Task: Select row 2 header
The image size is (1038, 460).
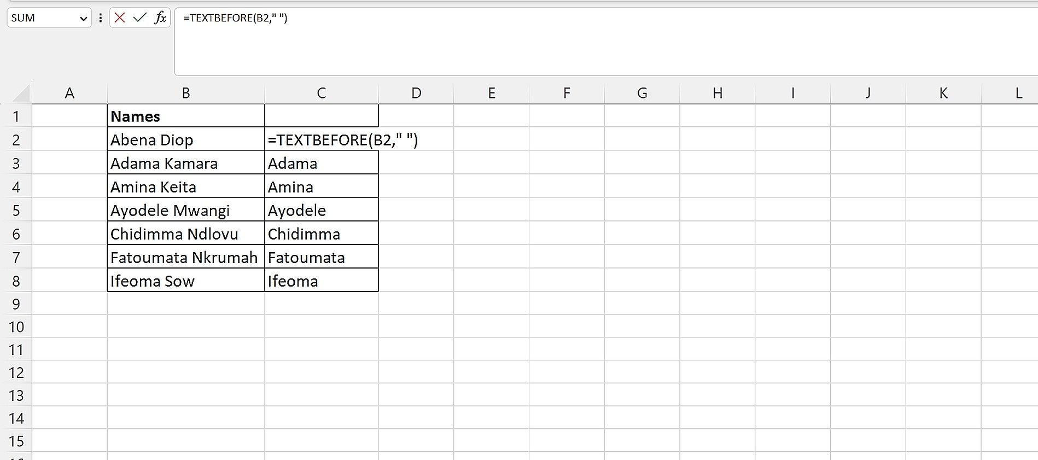Action: 17,139
